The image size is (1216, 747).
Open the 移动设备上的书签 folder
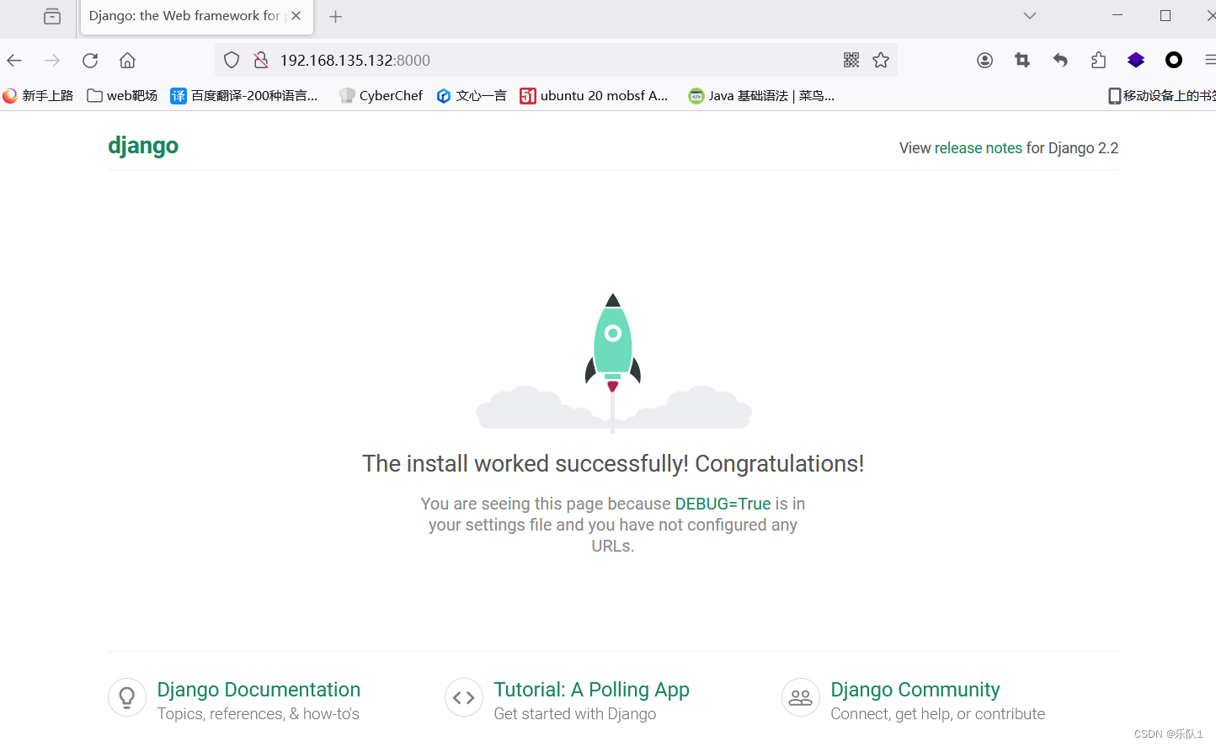click(1161, 96)
